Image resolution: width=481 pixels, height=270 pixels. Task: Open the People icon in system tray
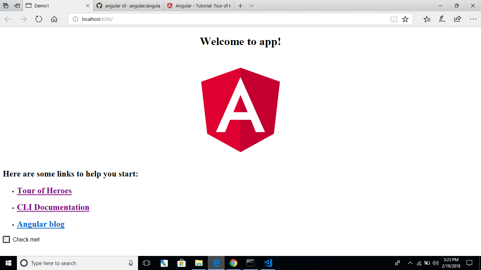click(x=398, y=263)
